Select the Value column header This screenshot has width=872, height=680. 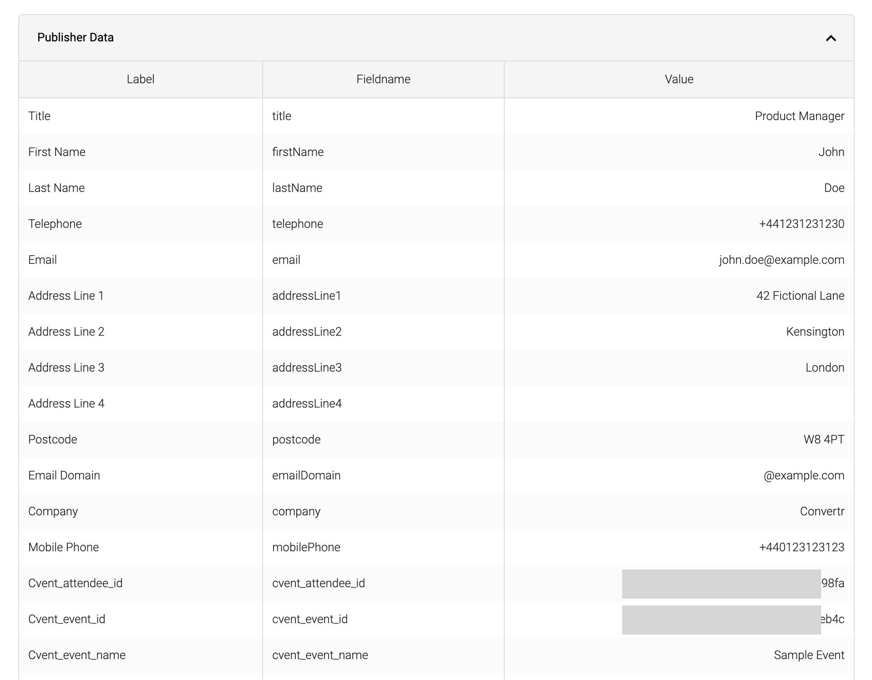[679, 79]
